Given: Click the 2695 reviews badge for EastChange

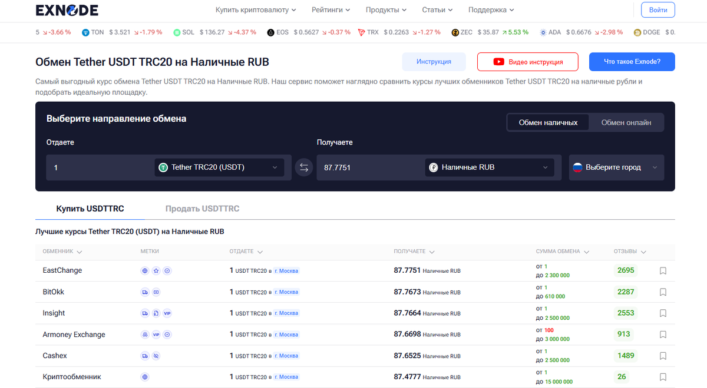Looking at the screenshot, I should click(x=626, y=270).
